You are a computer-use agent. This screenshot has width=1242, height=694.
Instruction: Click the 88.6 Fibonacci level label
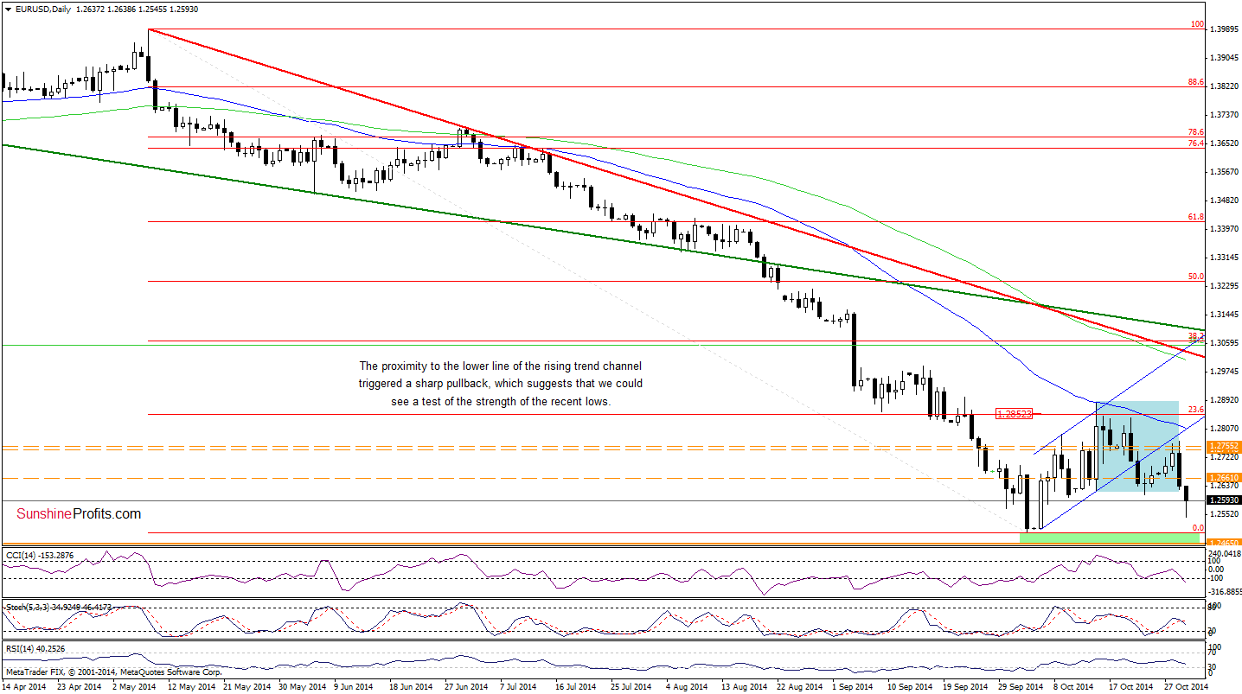[1196, 82]
